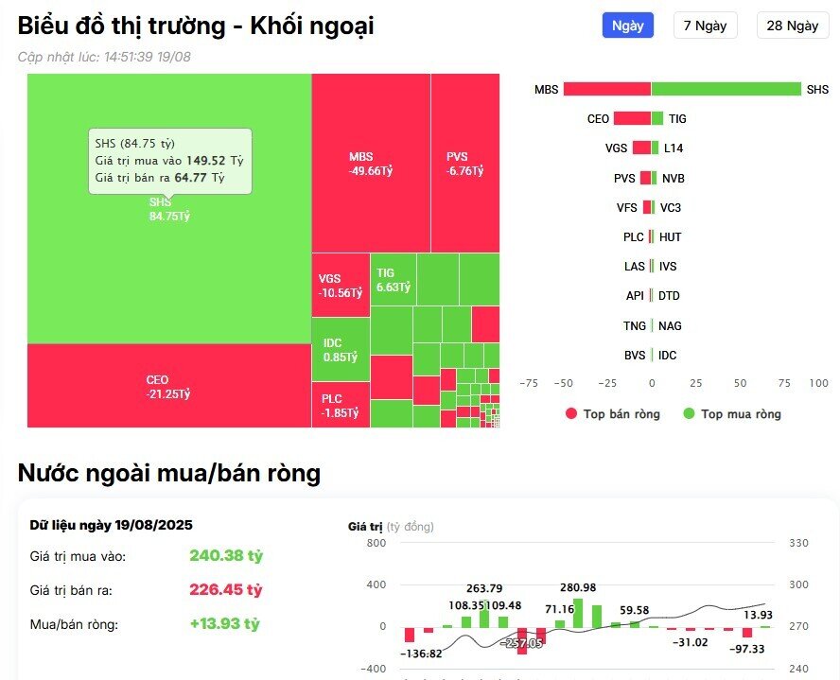The width and height of the screenshot is (840, 680).
Task: Click the CEO red block in the treemap
Action: [166, 388]
